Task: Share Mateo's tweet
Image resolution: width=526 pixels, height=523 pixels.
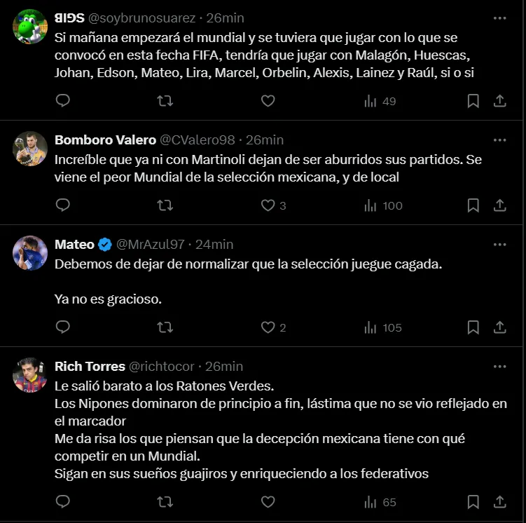Action: click(x=500, y=327)
